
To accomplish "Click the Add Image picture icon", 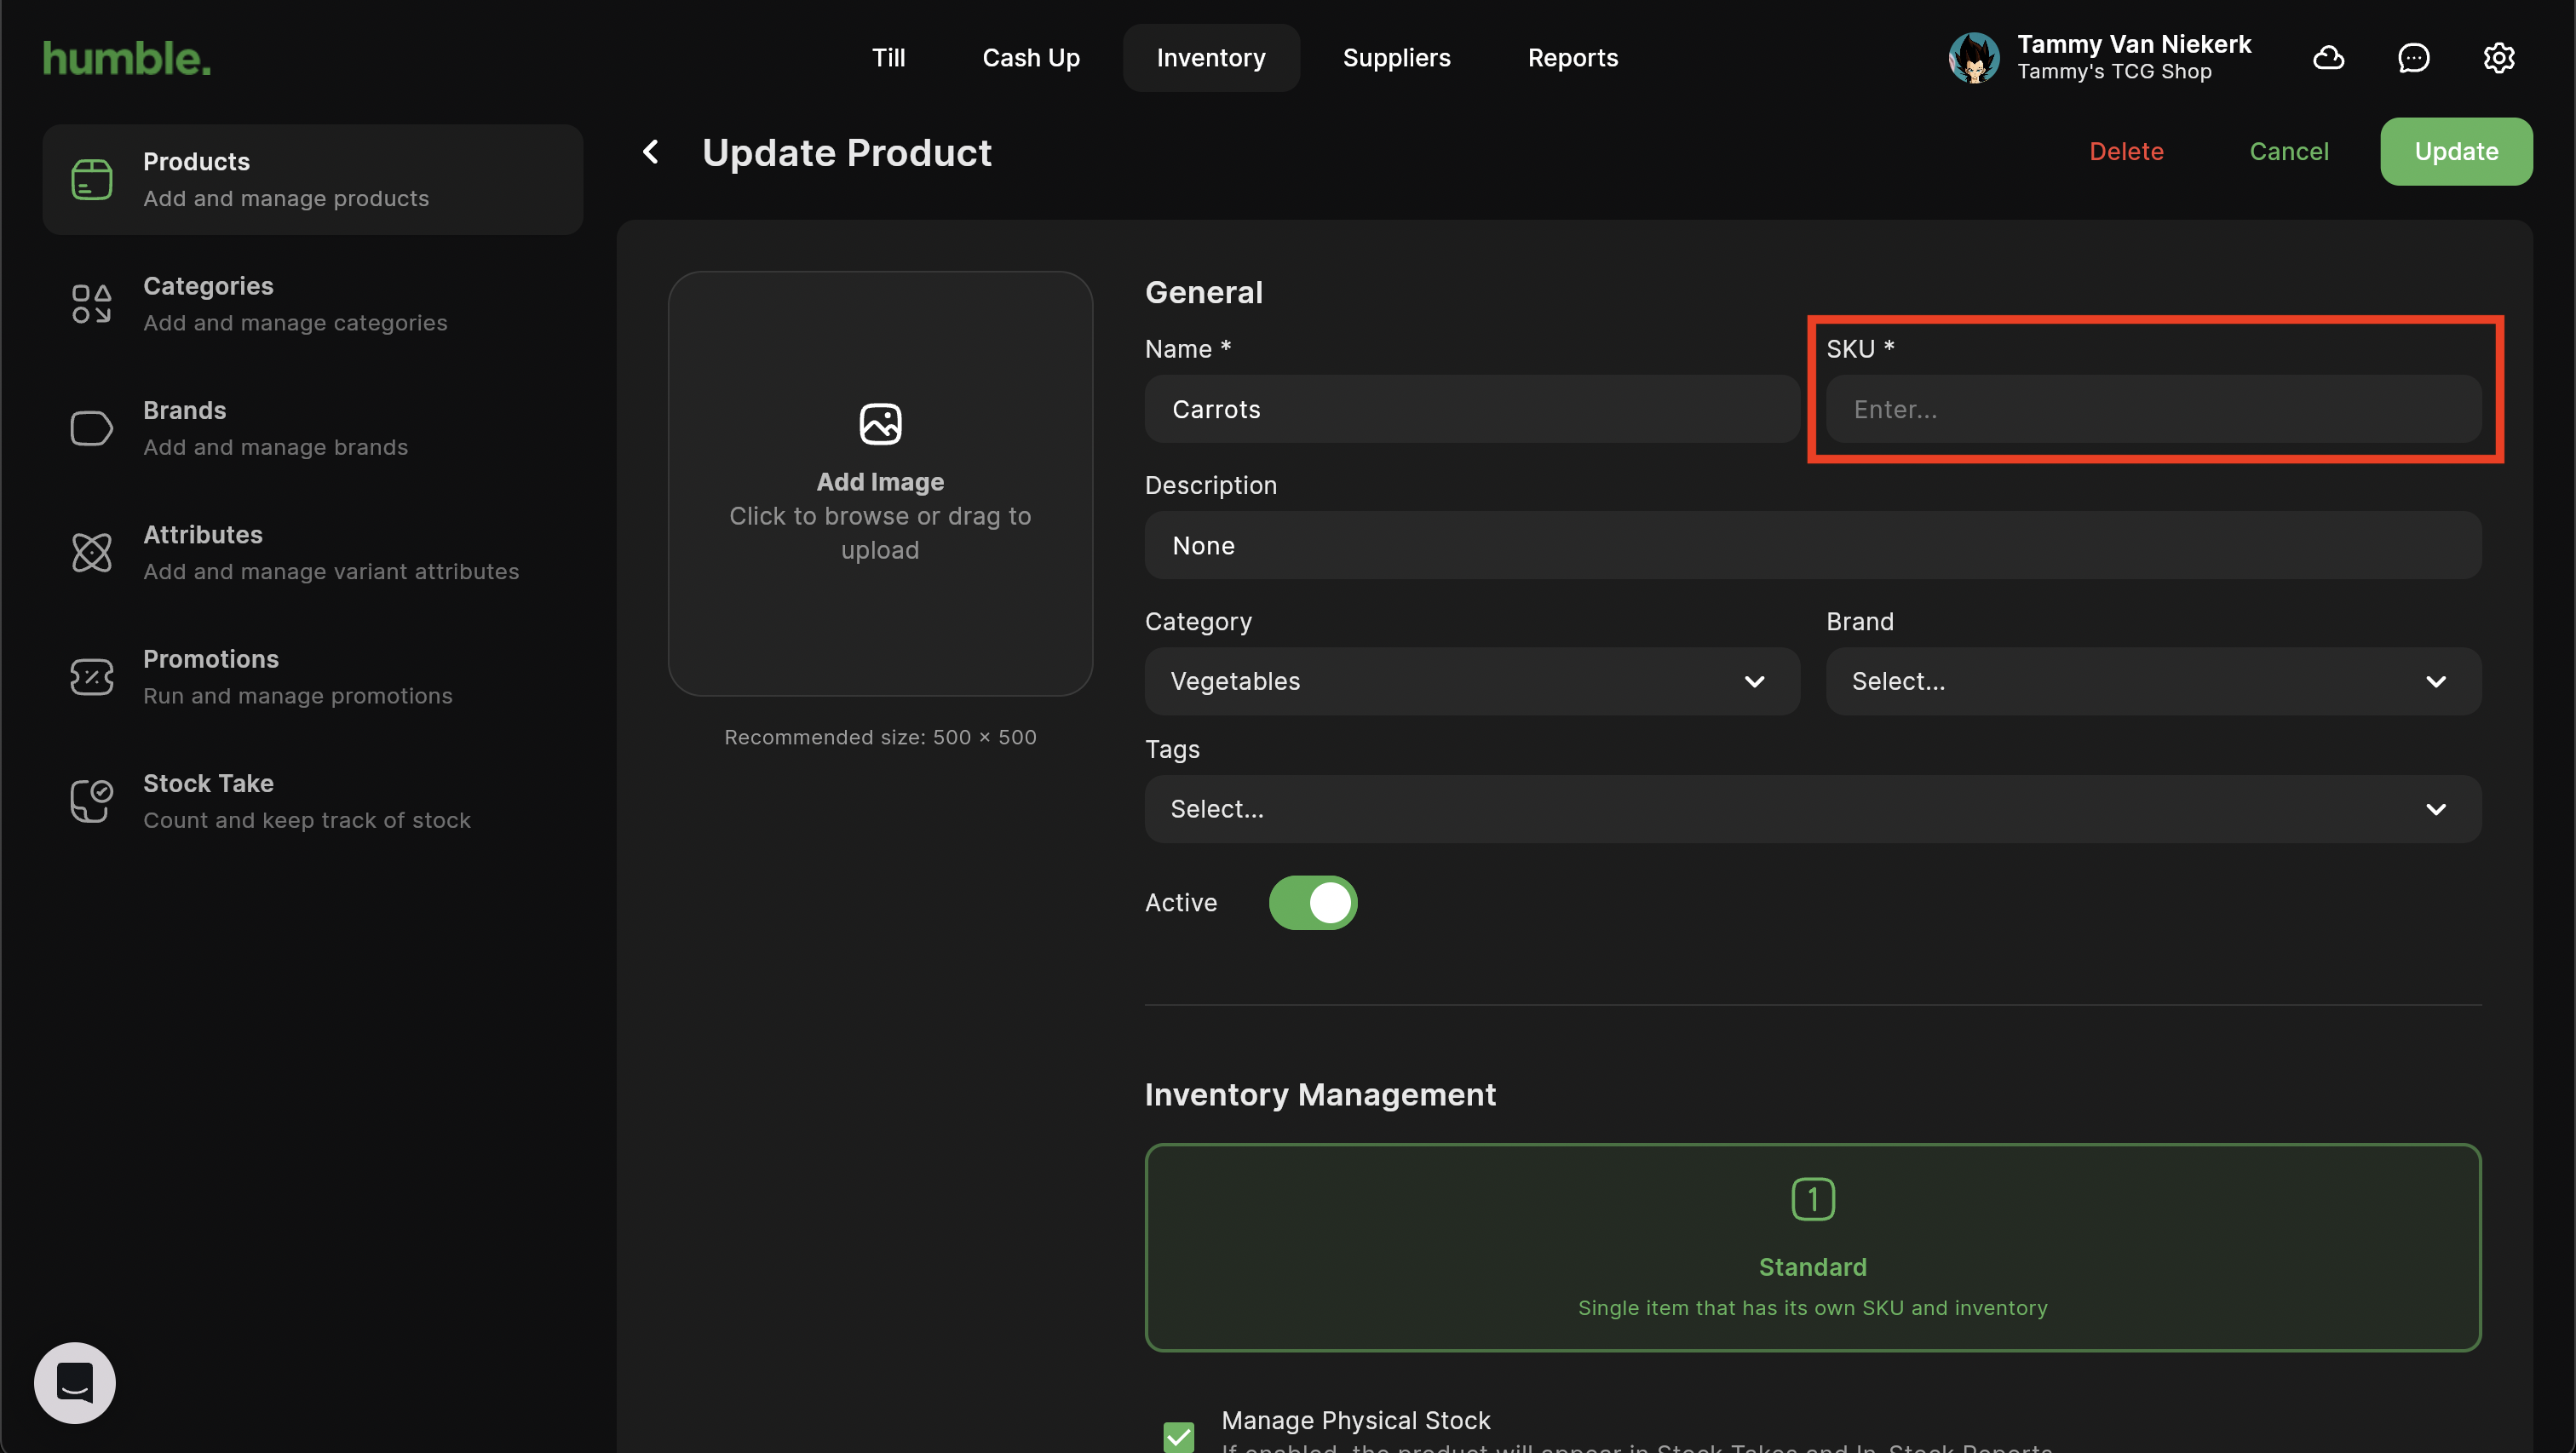I will (880, 424).
